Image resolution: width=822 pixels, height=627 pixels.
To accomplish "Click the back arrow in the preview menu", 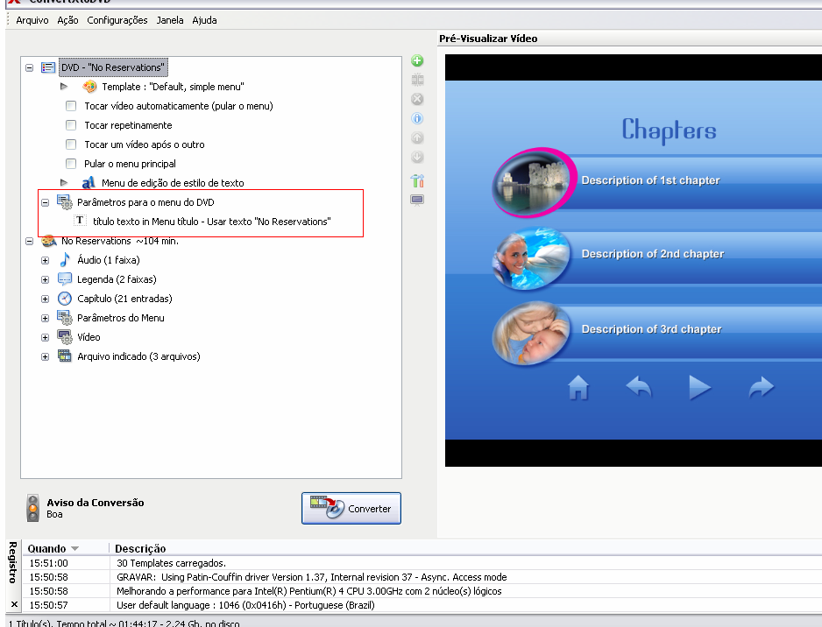I will coord(639,386).
